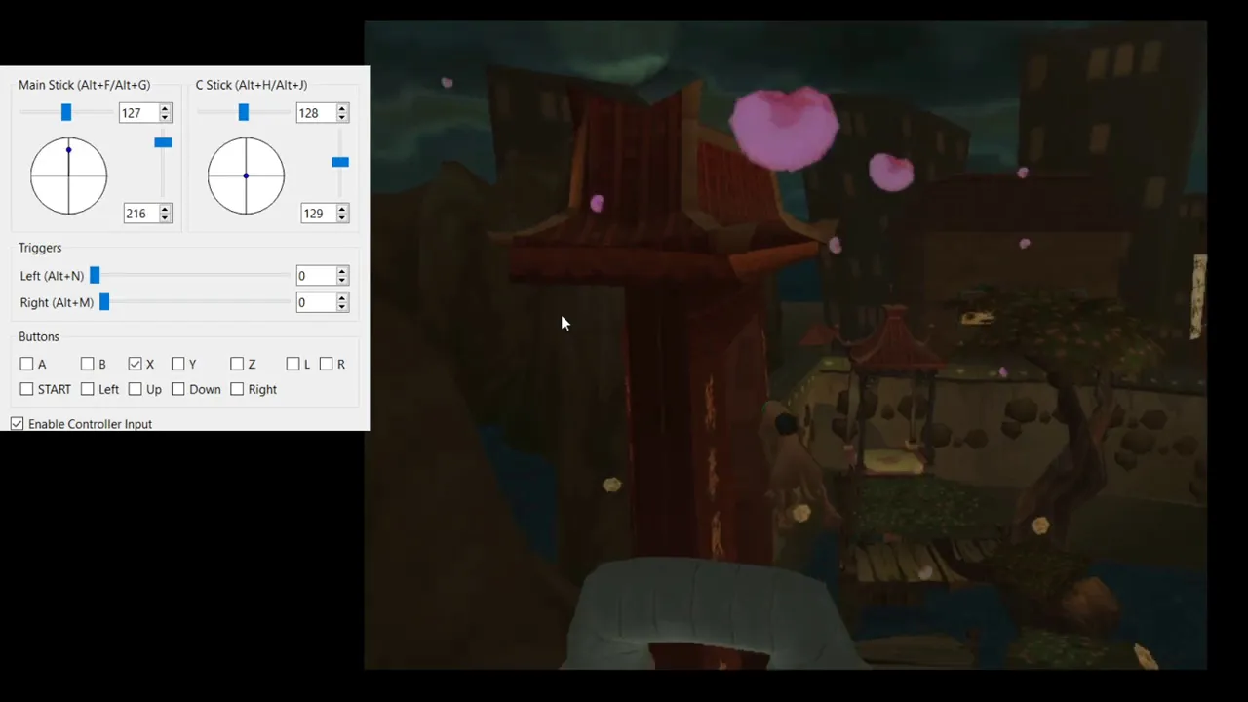Decrease Left trigger value with down arrow
This screenshot has width=1248, height=702.
tap(342, 281)
